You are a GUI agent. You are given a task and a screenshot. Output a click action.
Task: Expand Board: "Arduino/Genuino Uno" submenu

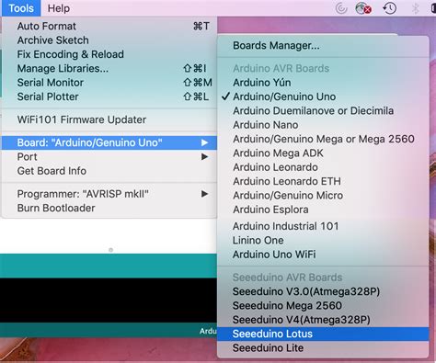click(109, 142)
